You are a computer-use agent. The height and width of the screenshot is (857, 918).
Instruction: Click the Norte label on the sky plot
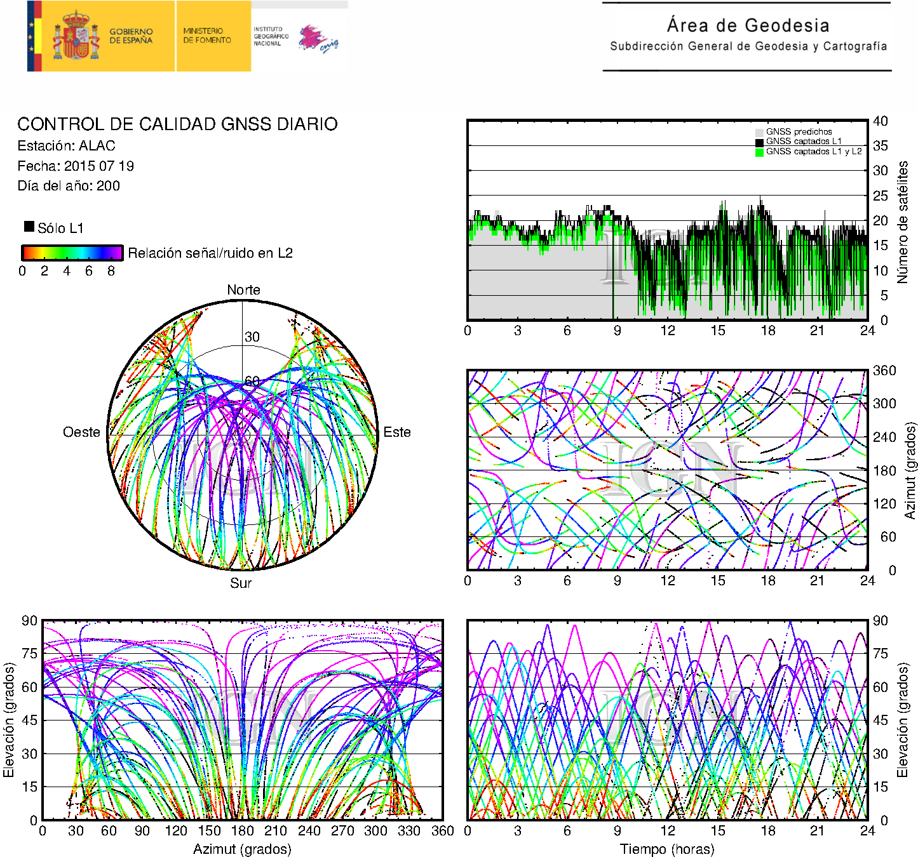[243, 290]
